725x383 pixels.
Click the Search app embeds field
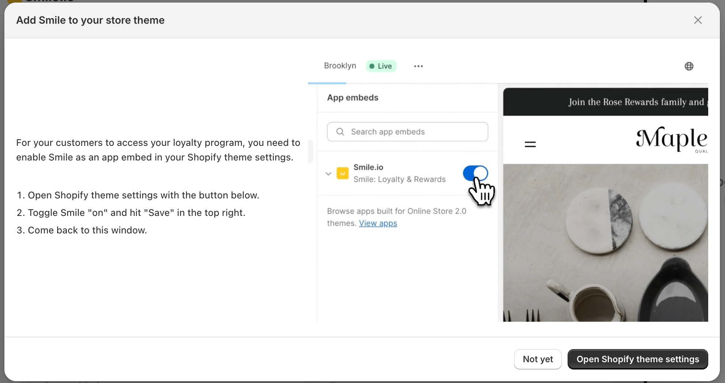[407, 132]
